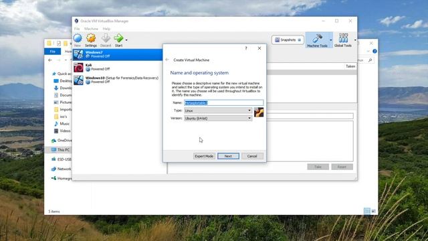The width and height of the screenshot is (428, 241).
Task: Switch Explorer to large icons view
Action: click(x=374, y=211)
